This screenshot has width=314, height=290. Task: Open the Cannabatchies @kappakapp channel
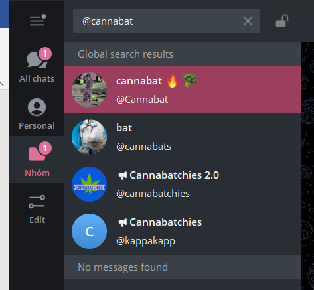[x=183, y=232]
